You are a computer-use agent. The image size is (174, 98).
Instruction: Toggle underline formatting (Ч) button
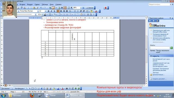click(x=54, y=11)
